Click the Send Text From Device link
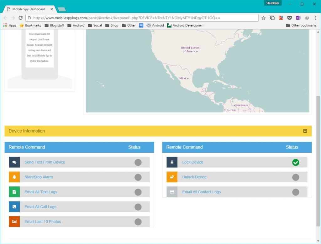This screenshot has width=321, height=244. [45, 162]
